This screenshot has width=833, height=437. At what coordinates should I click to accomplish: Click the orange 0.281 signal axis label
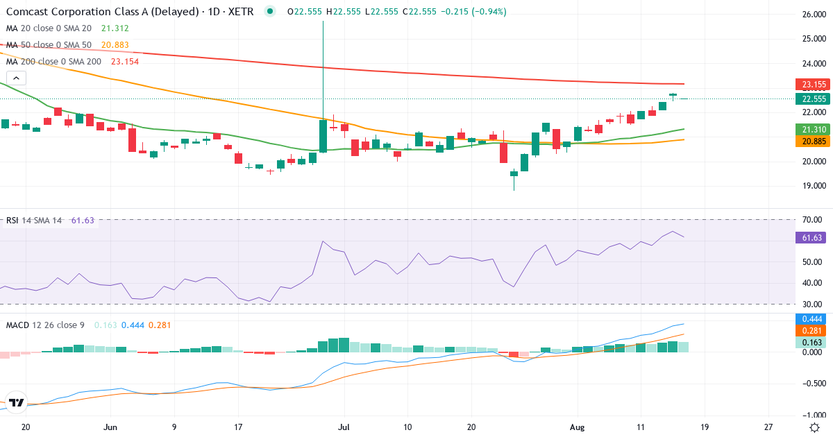[811, 331]
